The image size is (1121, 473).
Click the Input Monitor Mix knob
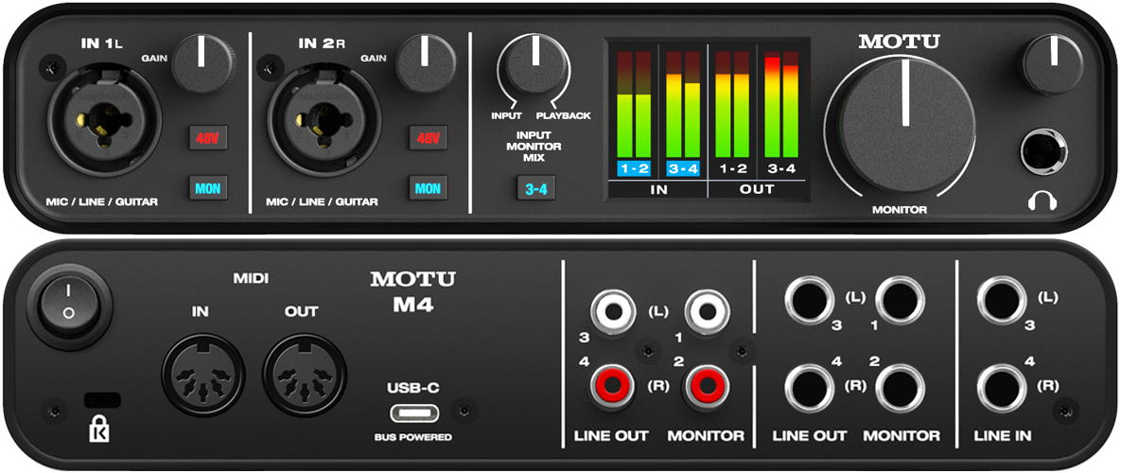tap(534, 65)
